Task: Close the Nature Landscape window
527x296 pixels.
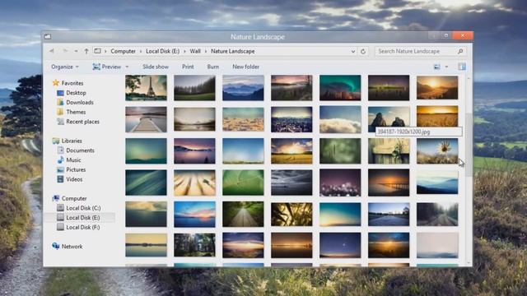Action: (463, 35)
